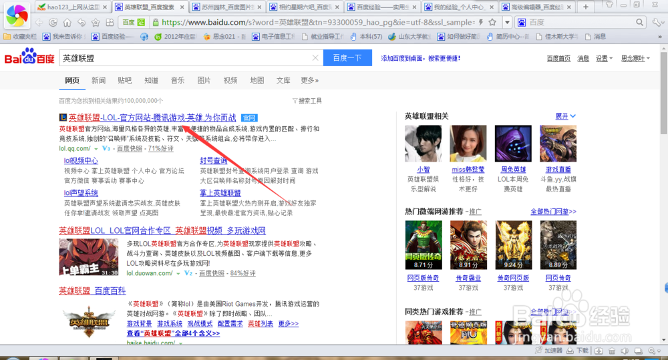Click the 收藏栏 folder in bookmarks bar
Screen dimensions: 668x360
tap(19, 37)
